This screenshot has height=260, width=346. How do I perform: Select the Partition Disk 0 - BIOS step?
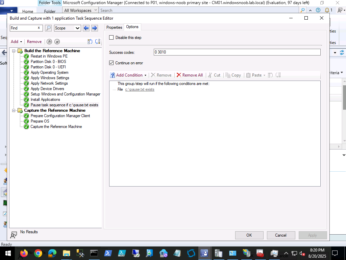coord(48,62)
